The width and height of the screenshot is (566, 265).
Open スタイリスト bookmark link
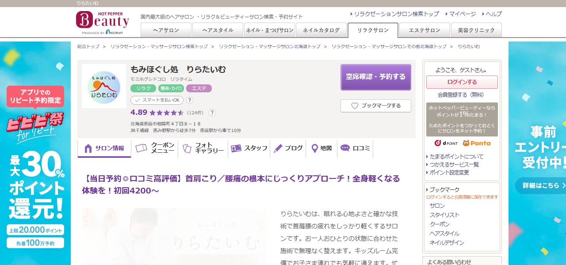pyautogui.click(x=444, y=215)
